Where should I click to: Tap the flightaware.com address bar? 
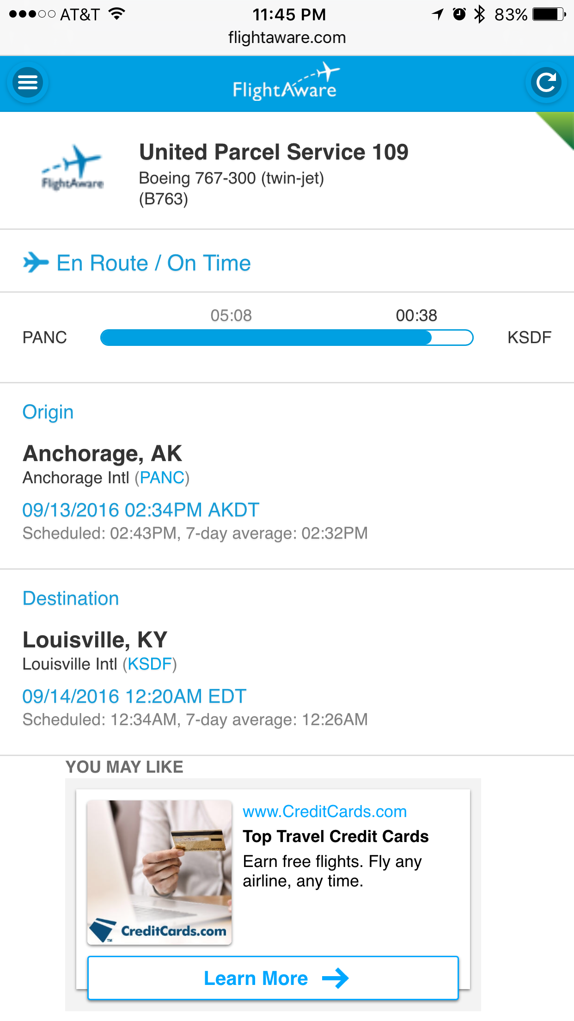(287, 37)
